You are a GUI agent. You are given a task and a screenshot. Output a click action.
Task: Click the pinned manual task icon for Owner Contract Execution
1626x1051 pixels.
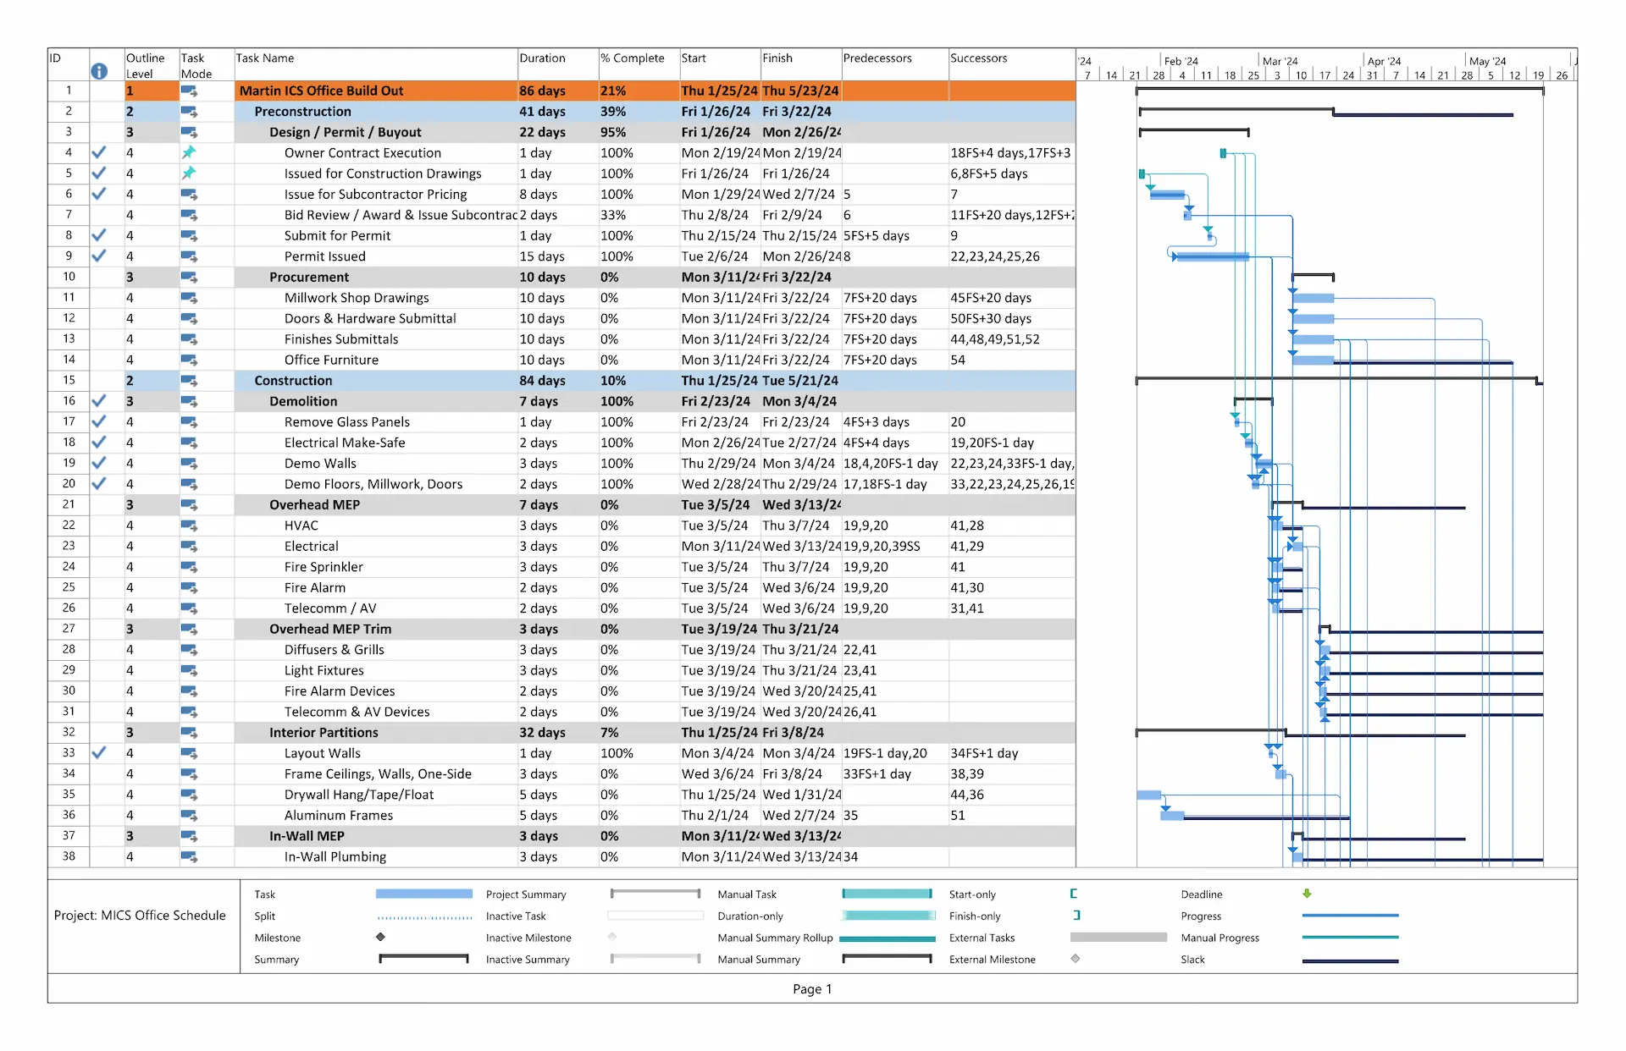pos(189,152)
